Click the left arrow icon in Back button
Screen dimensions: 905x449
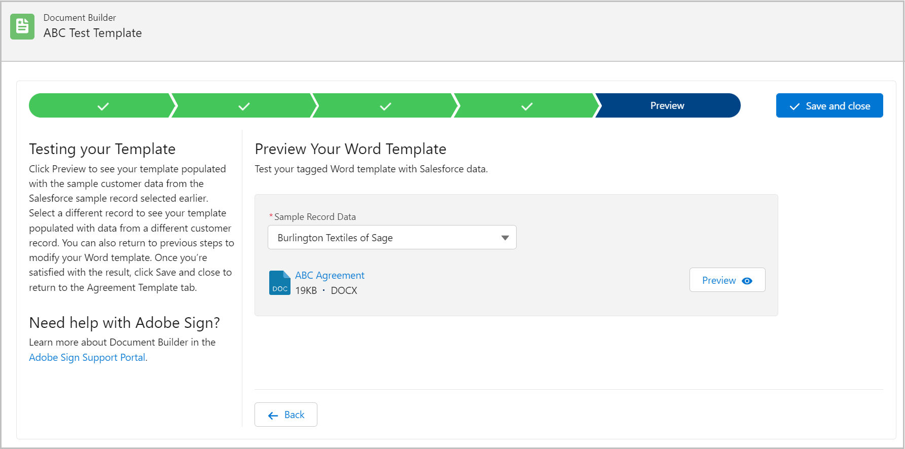(x=273, y=416)
